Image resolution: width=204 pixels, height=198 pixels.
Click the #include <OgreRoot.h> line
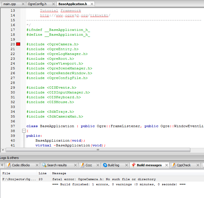[50, 59]
